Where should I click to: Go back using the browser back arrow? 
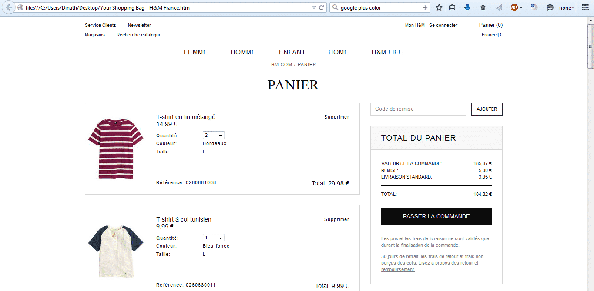(9, 7)
